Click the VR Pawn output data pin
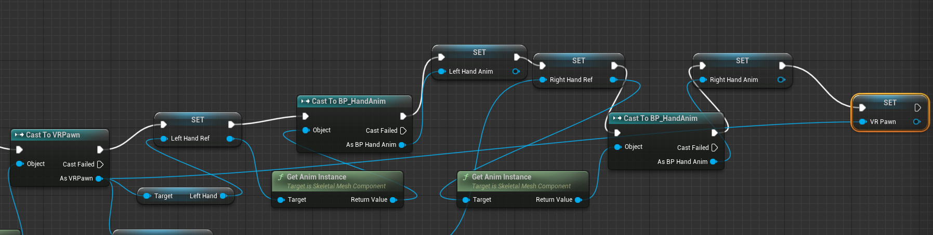This screenshot has width=933, height=235. [x=917, y=122]
